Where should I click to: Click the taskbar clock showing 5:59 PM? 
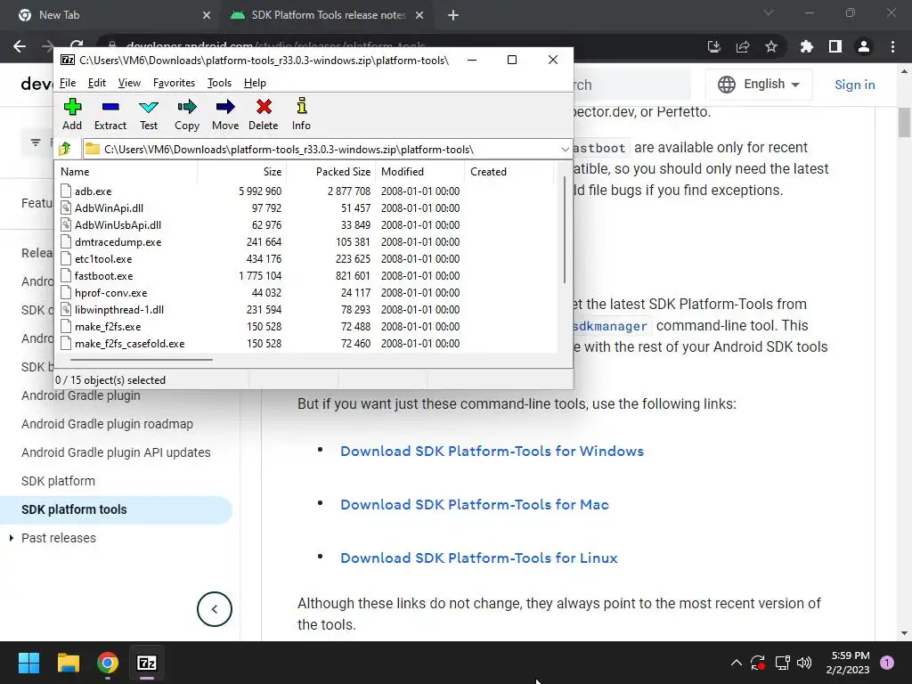tap(848, 663)
